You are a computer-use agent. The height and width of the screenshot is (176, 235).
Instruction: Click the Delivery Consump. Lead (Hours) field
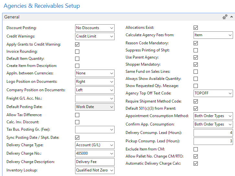(x=213, y=133)
